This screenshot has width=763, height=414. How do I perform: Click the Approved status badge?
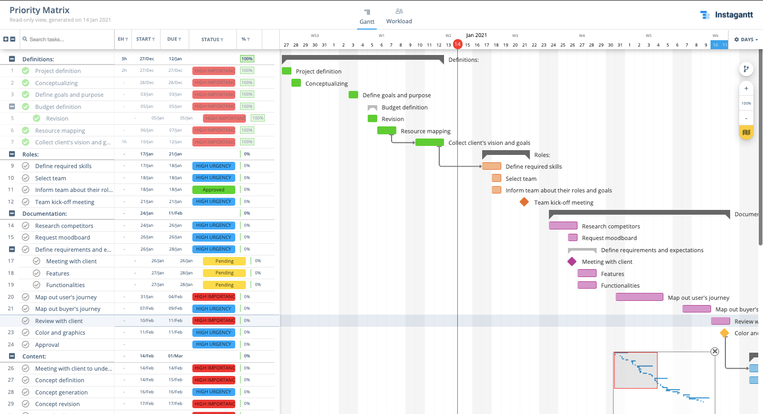click(214, 190)
